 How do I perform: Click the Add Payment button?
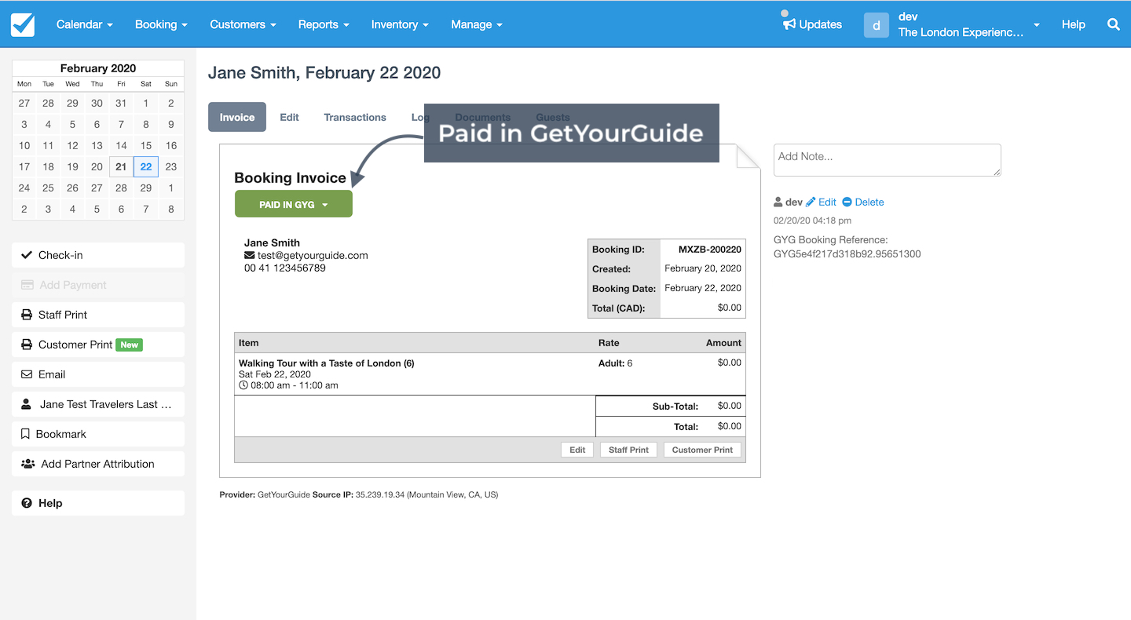point(98,285)
